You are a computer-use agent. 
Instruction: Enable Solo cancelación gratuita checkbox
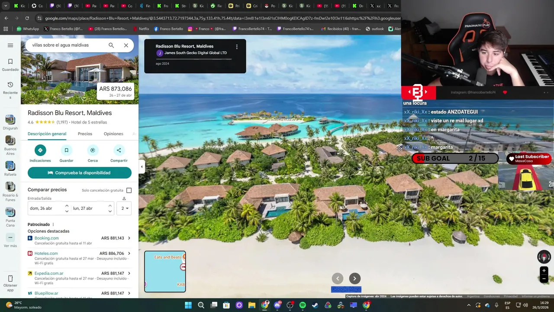[129, 190]
